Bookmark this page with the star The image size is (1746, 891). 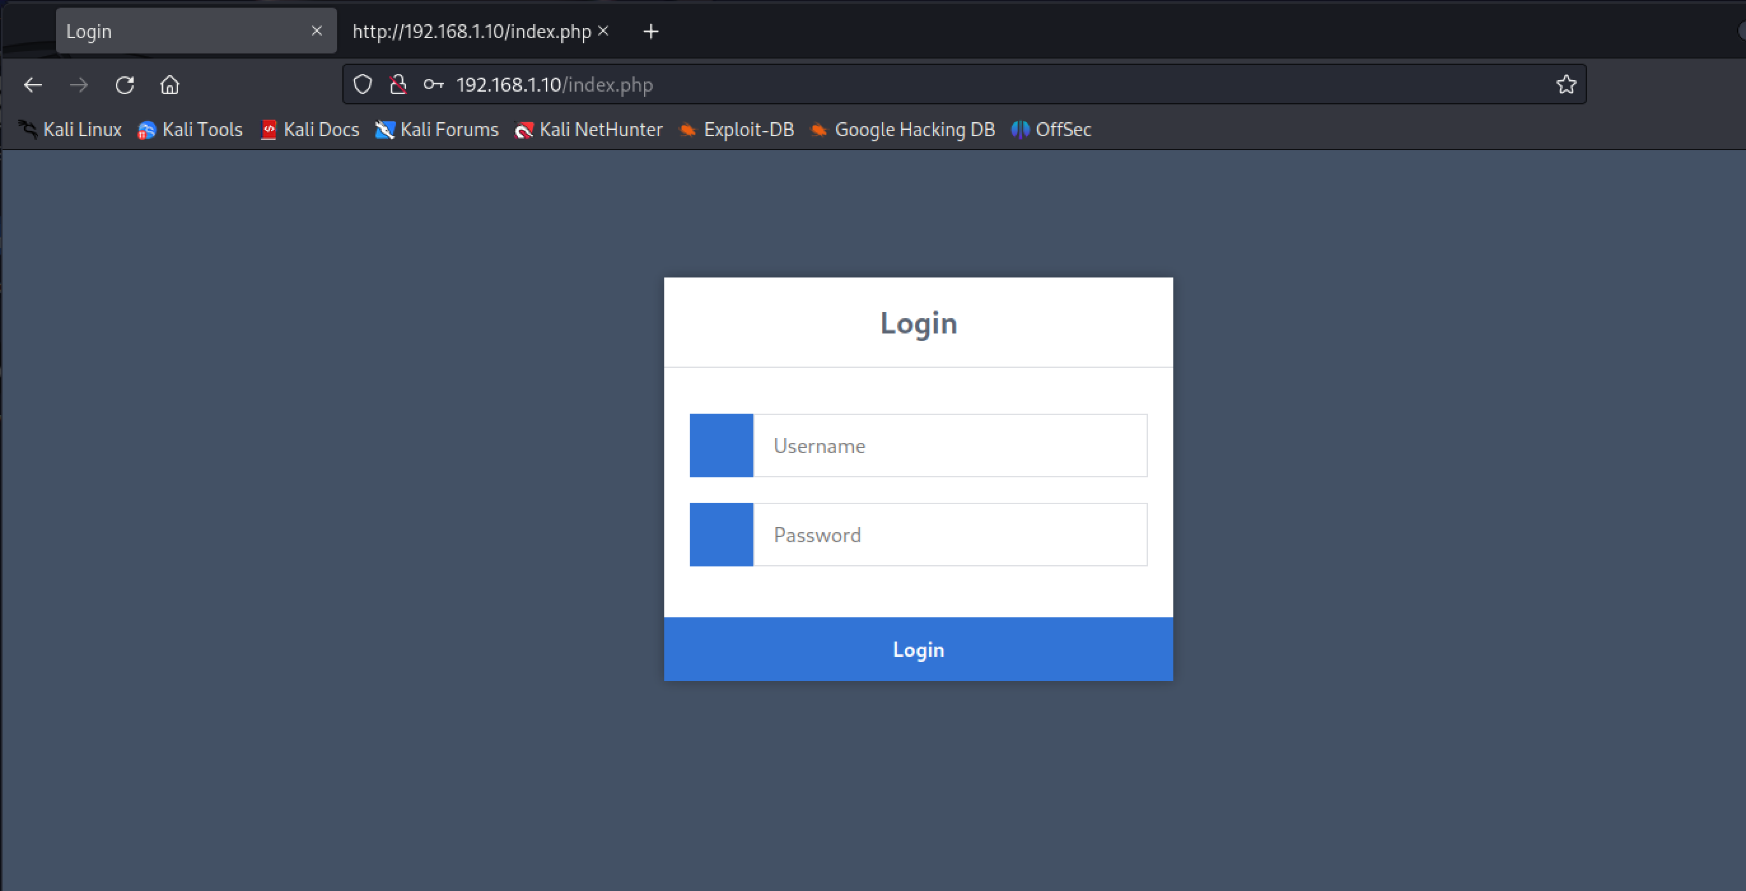pos(1566,85)
